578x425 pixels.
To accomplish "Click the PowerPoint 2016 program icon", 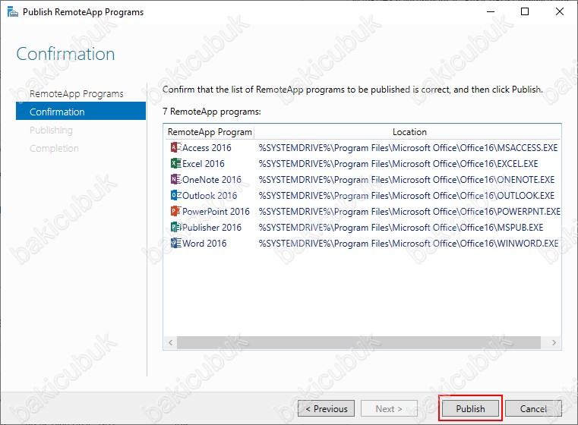I will (x=176, y=212).
